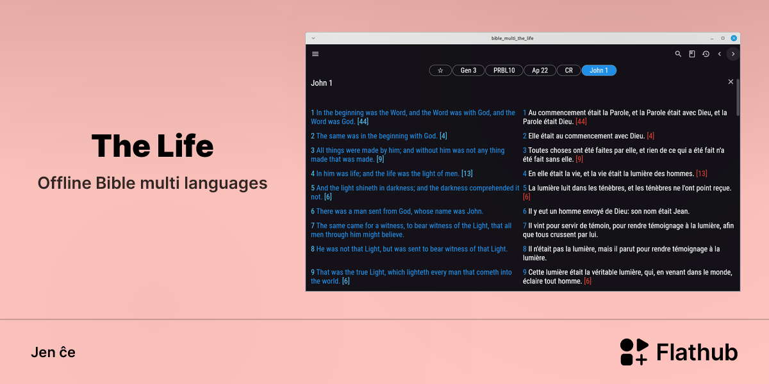Image resolution: width=769 pixels, height=384 pixels.
Task: Minimize the bible_multi_the_life window
Action: (712, 38)
